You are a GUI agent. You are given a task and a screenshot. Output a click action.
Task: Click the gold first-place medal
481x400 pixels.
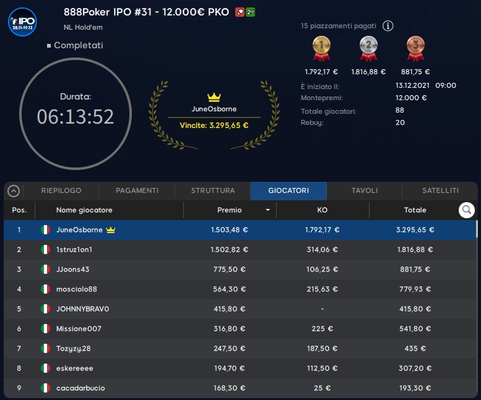click(321, 48)
